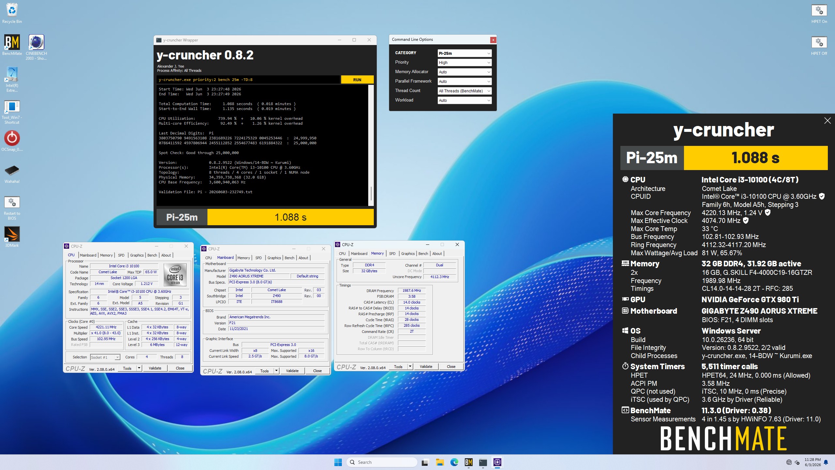Open Bench tab in CPU-Z CPU window

(152, 255)
